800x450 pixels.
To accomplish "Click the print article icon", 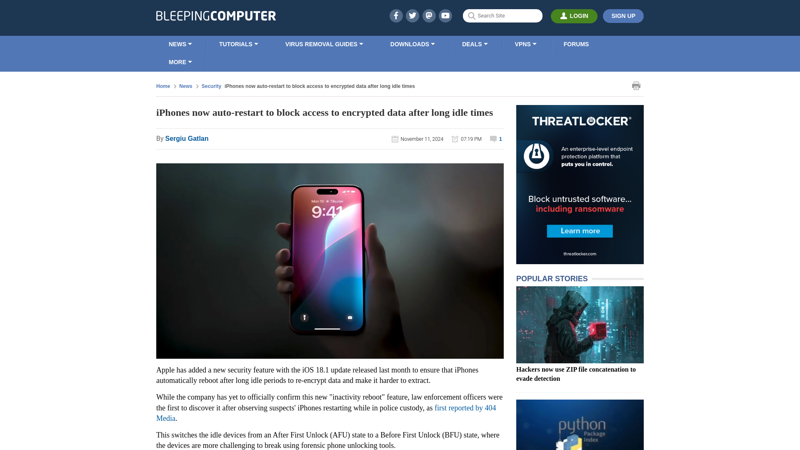I will point(636,86).
